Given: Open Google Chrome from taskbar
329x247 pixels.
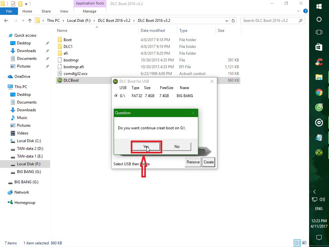Looking at the screenshot, I should (319, 92).
